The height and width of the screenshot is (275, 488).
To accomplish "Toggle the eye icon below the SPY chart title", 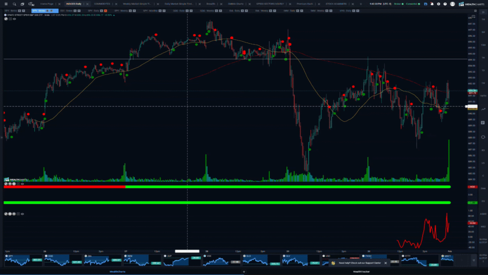I will (x=14, y=19).
